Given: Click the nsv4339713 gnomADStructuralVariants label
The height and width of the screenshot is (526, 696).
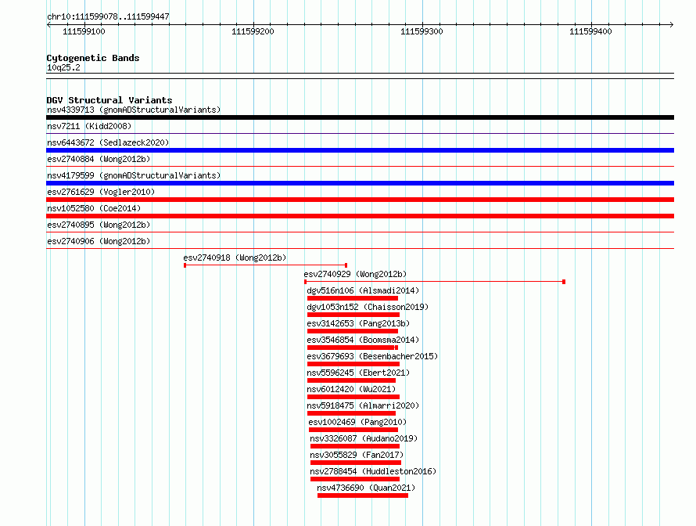Looking at the screenshot, I should [134, 110].
